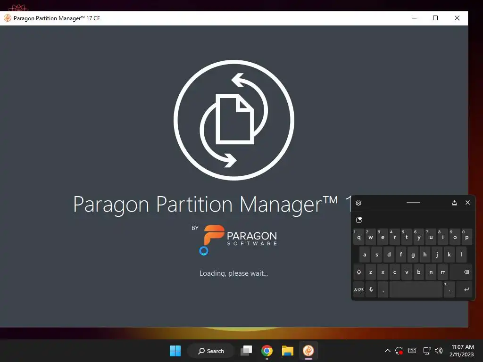Tap the z key on touch keyboard
This screenshot has width=483, height=362.
(x=371, y=272)
